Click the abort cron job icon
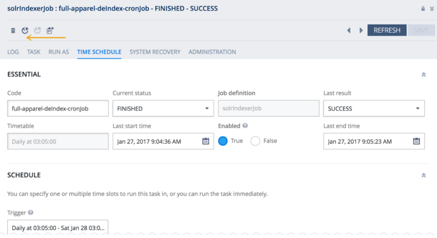The height and width of the screenshot is (238, 437). [x=38, y=30]
